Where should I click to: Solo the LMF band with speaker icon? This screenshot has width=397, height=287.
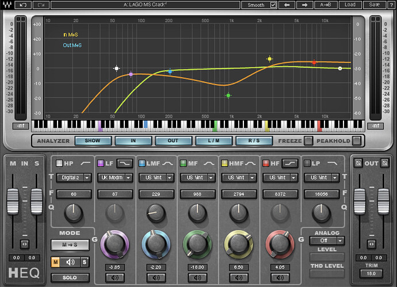click(x=156, y=278)
